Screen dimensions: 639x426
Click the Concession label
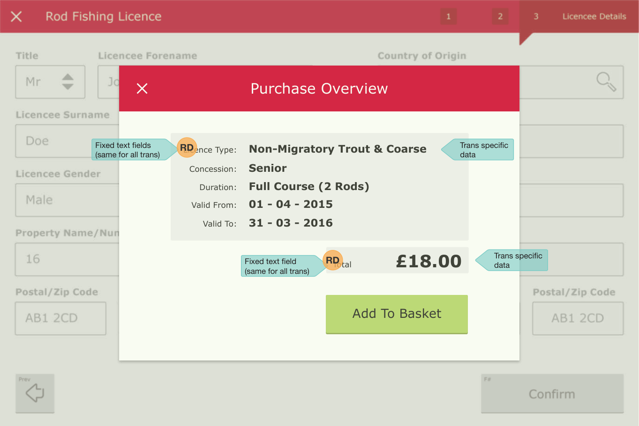(213, 169)
